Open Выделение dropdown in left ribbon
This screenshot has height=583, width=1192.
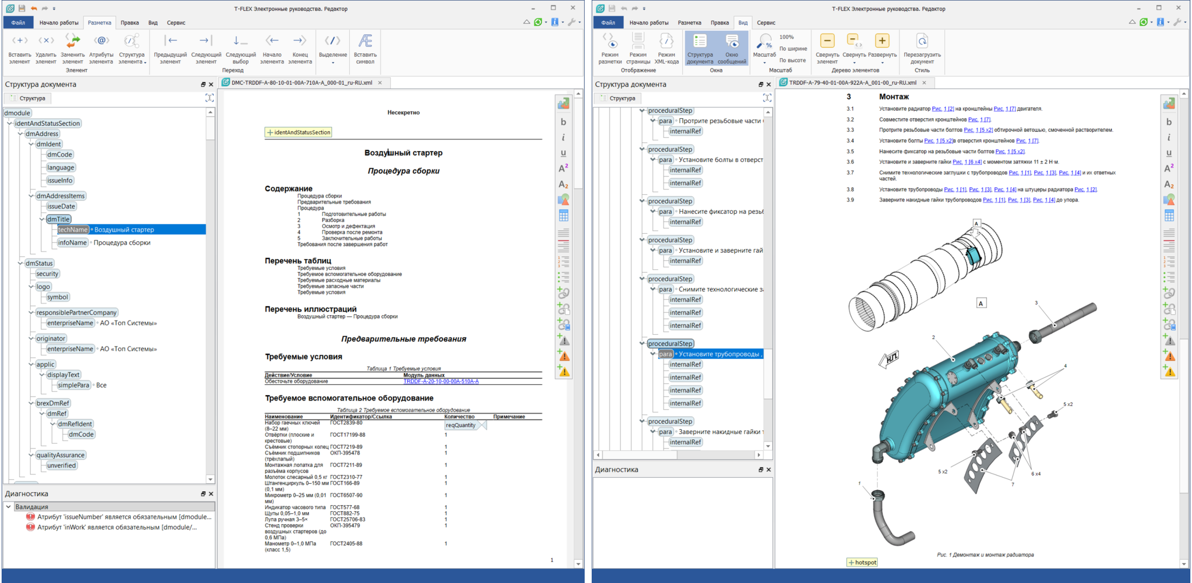tap(333, 48)
